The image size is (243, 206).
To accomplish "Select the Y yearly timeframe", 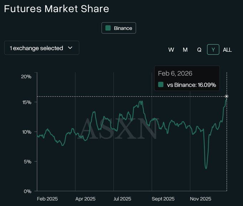I will point(213,50).
